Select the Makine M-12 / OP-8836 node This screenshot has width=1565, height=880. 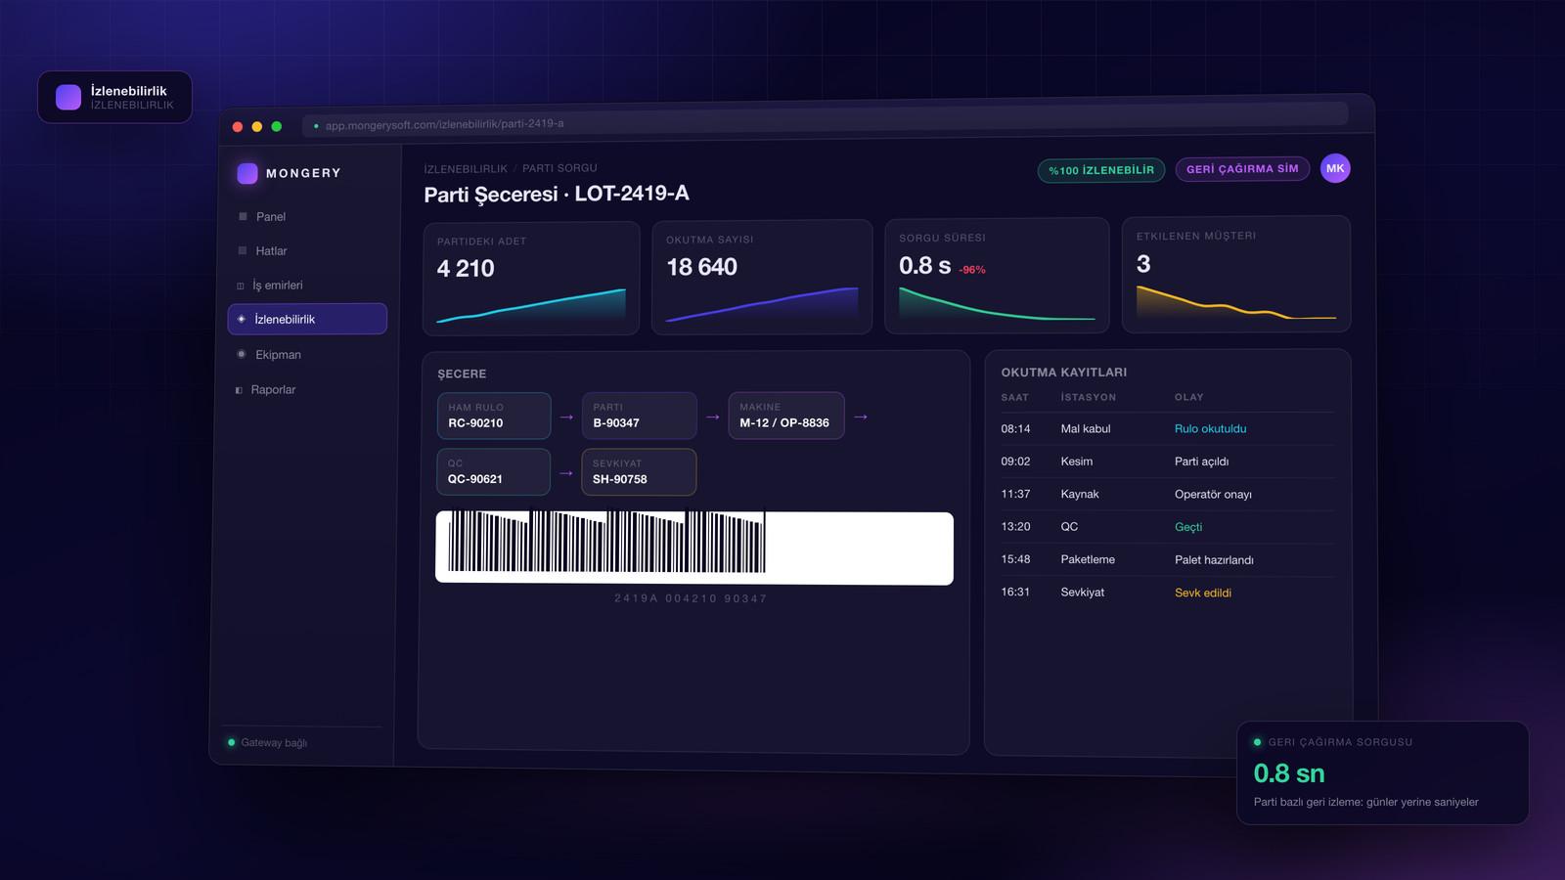[785, 416]
